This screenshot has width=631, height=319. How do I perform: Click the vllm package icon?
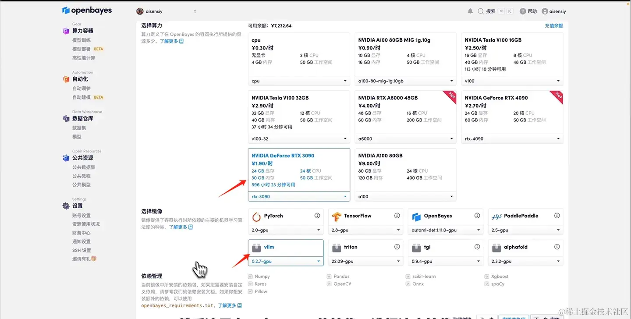pyautogui.click(x=257, y=248)
